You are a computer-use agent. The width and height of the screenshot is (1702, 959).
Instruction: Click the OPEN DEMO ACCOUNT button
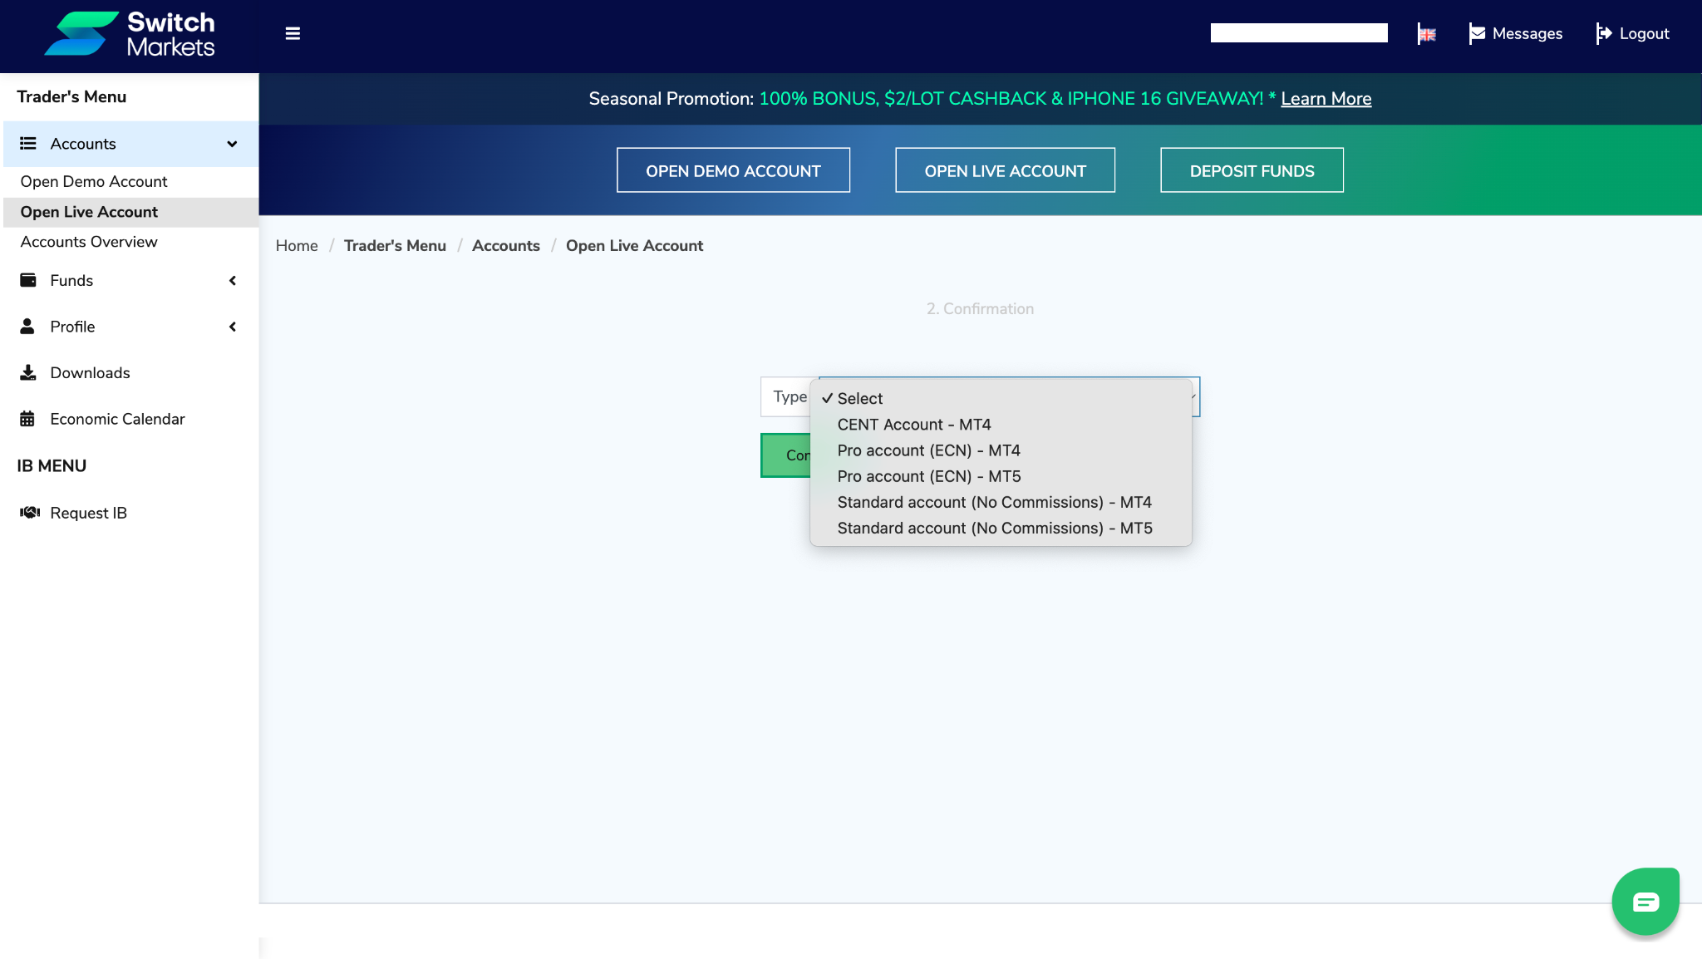733,170
